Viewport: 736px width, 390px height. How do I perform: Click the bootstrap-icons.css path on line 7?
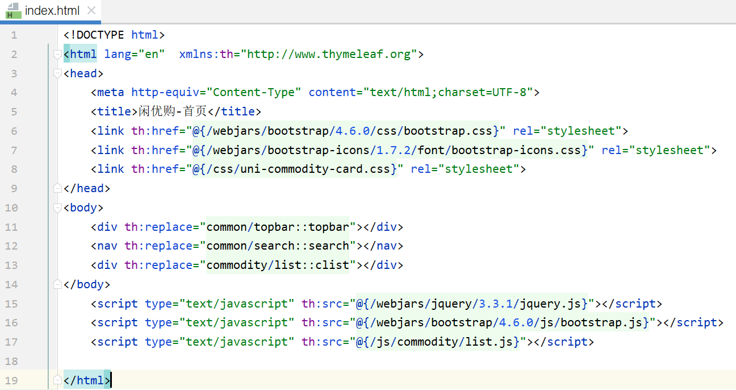click(x=390, y=150)
